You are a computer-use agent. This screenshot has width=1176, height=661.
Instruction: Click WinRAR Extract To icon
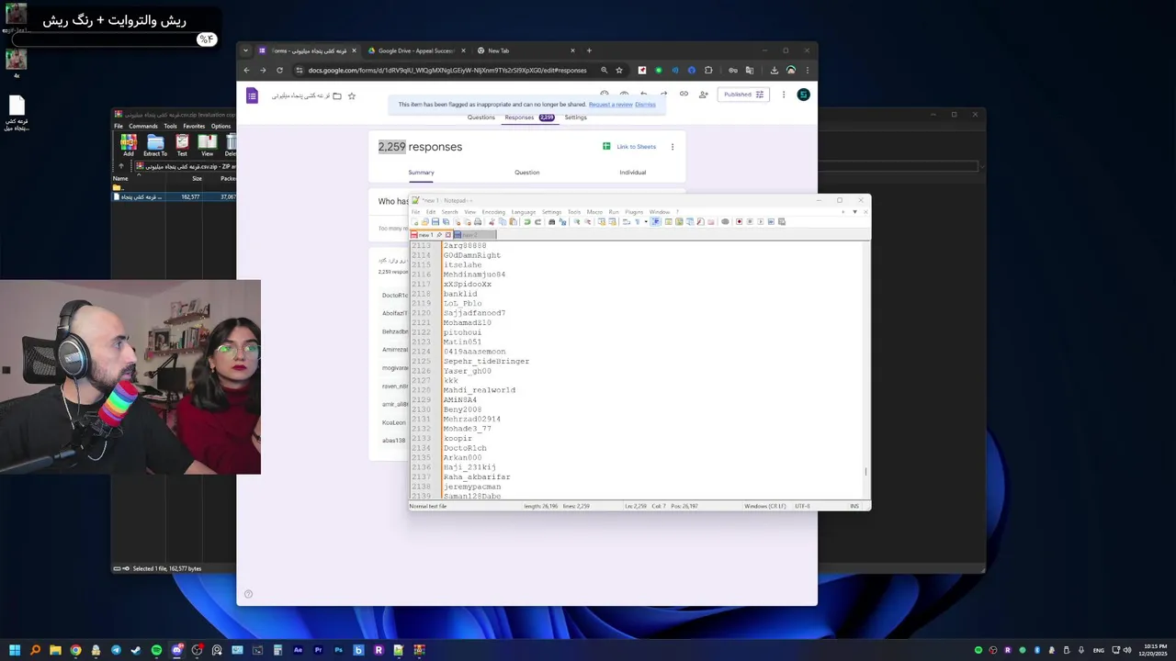pyautogui.click(x=155, y=144)
